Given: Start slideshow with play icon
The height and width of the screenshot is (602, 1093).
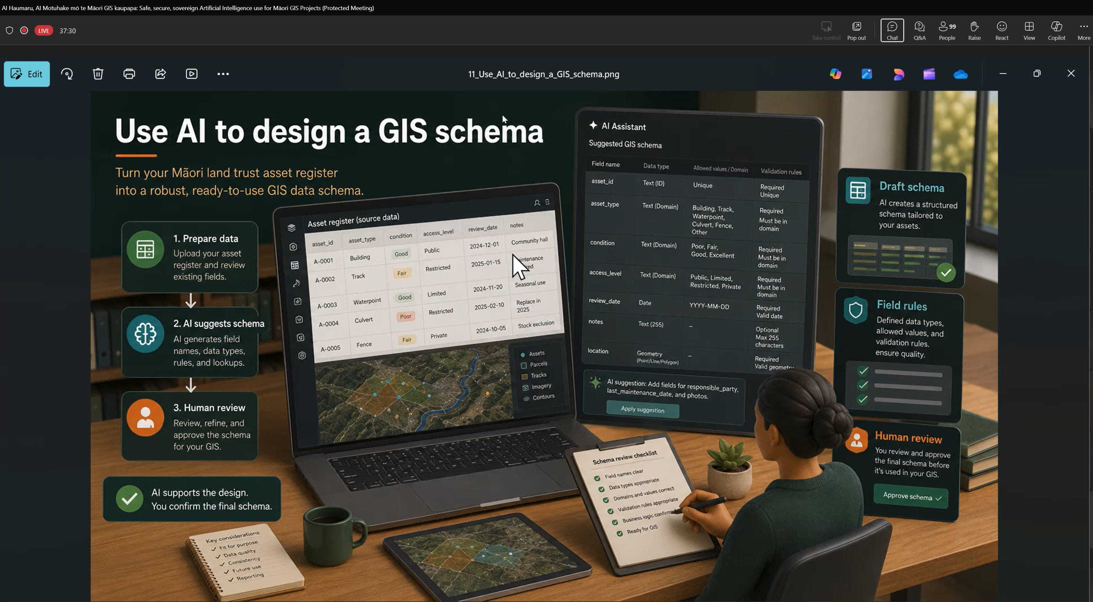Looking at the screenshot, I should coord(192,74).
